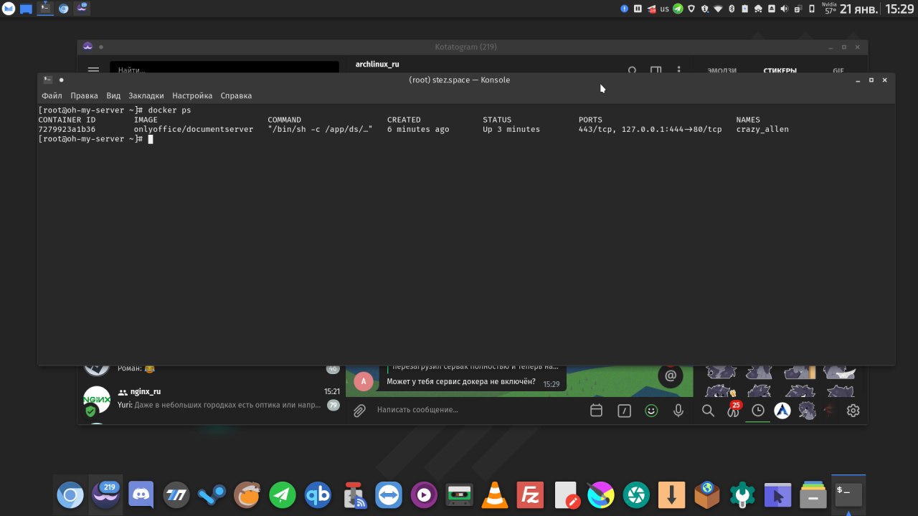This screenshot has width=918, height=516.
Task: Open the camera shutter app in dock
Action: tap(636, 495)
